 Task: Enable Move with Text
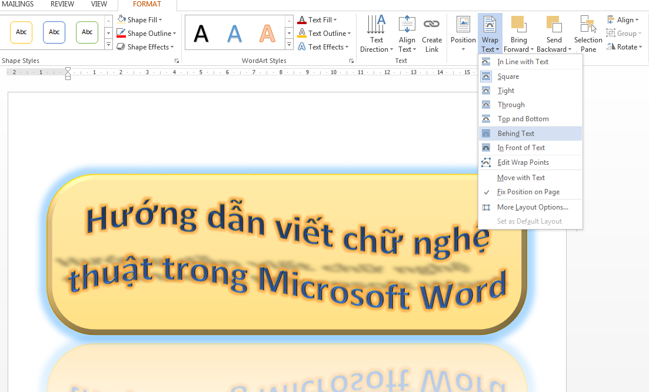tap(521, 177)
